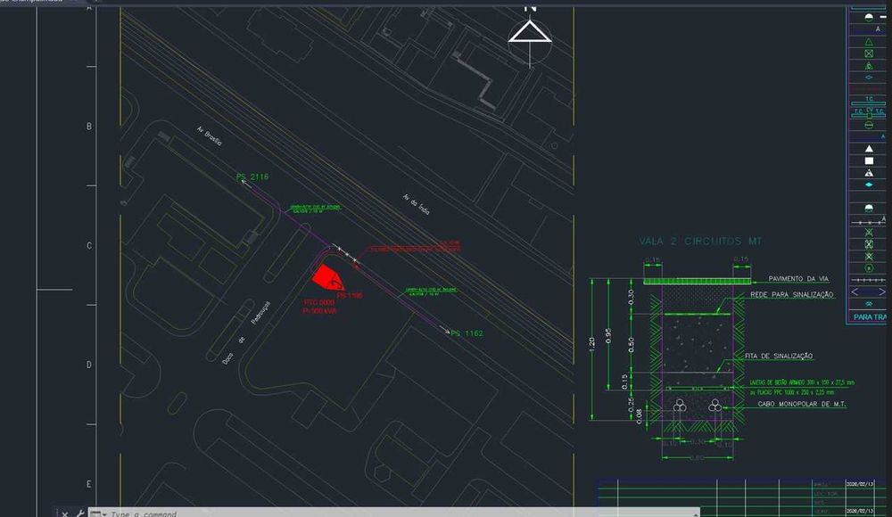892x517 pixels.
Task: Select the 'PARA TRA' legend text
Action: point(870,316)
